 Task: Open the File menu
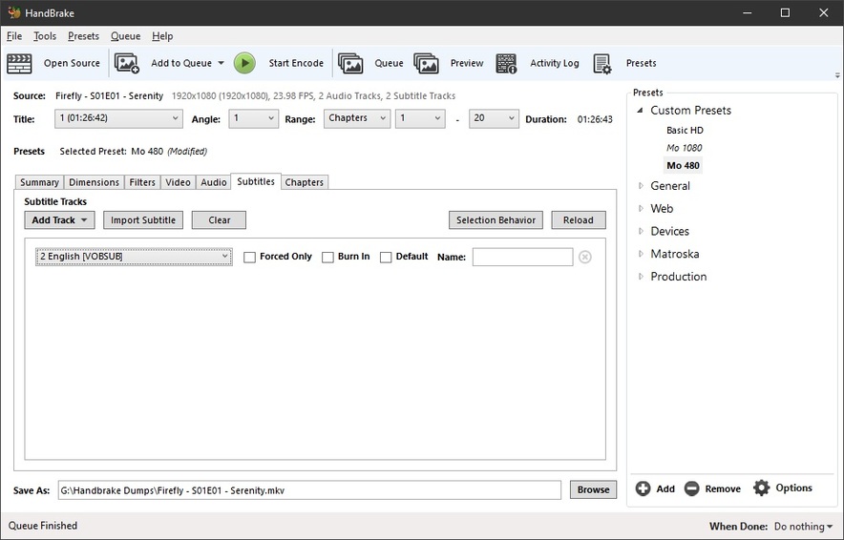pos(14,36)
